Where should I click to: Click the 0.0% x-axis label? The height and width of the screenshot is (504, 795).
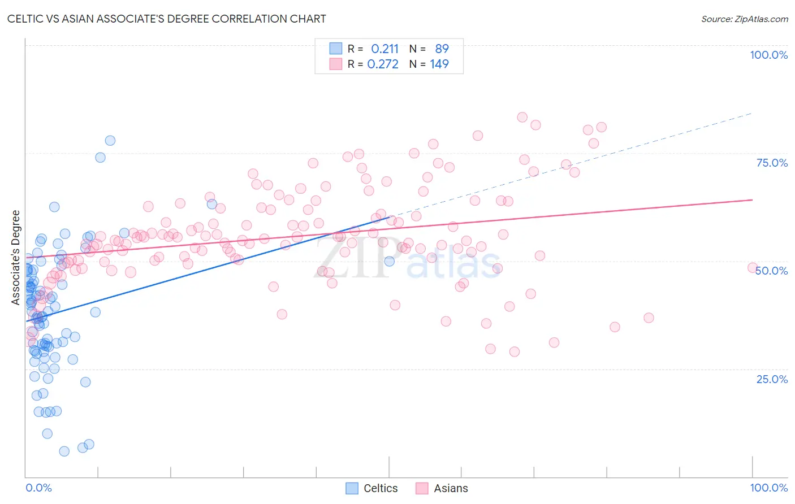pyautogui.click(x=38, y=488)
